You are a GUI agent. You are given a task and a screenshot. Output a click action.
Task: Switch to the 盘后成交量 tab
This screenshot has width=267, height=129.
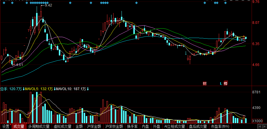point(198,126)
